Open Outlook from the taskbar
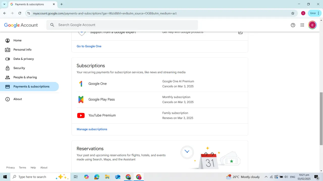This screenshot has width=323, height=181. pos(118,177)
